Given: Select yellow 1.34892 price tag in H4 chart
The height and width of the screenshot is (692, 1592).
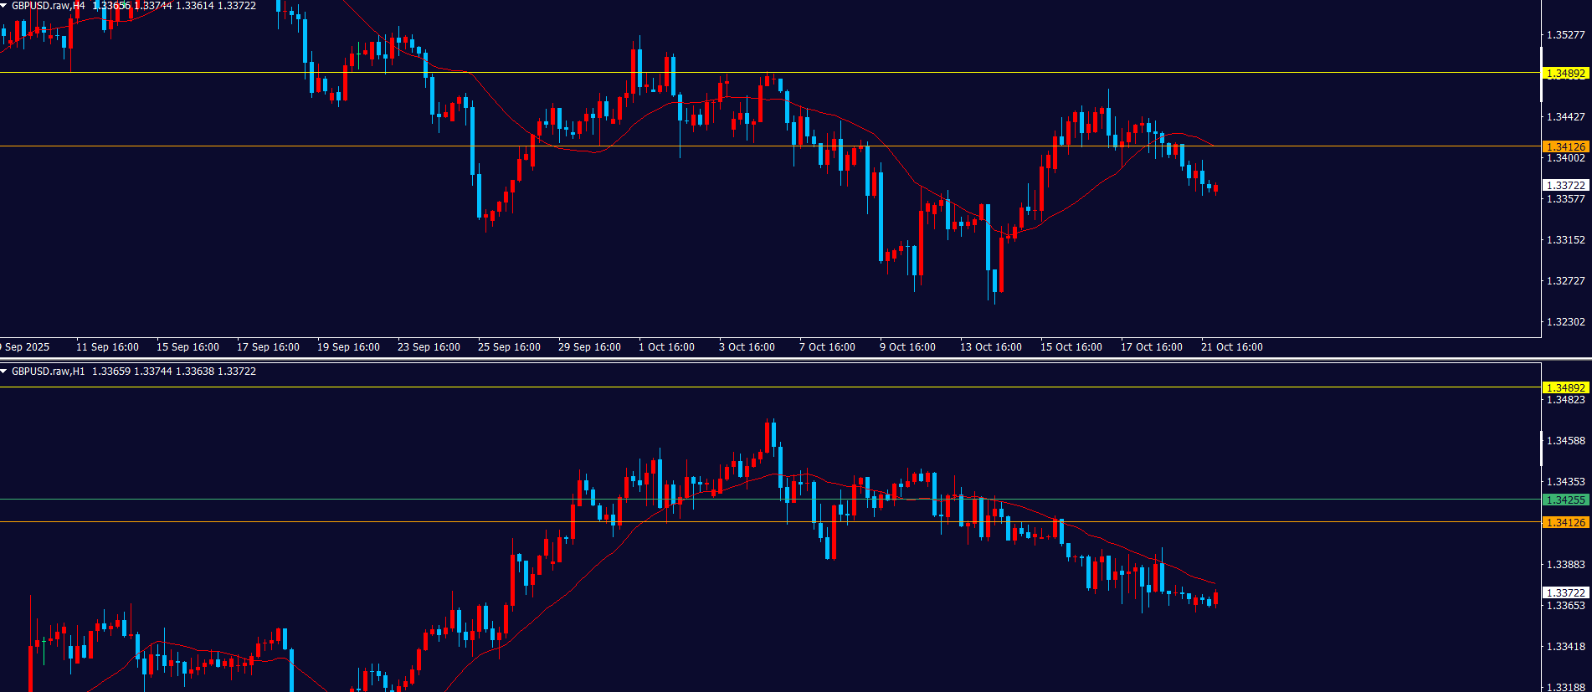Looking at the screenshot, I should tap(1565, 74).
